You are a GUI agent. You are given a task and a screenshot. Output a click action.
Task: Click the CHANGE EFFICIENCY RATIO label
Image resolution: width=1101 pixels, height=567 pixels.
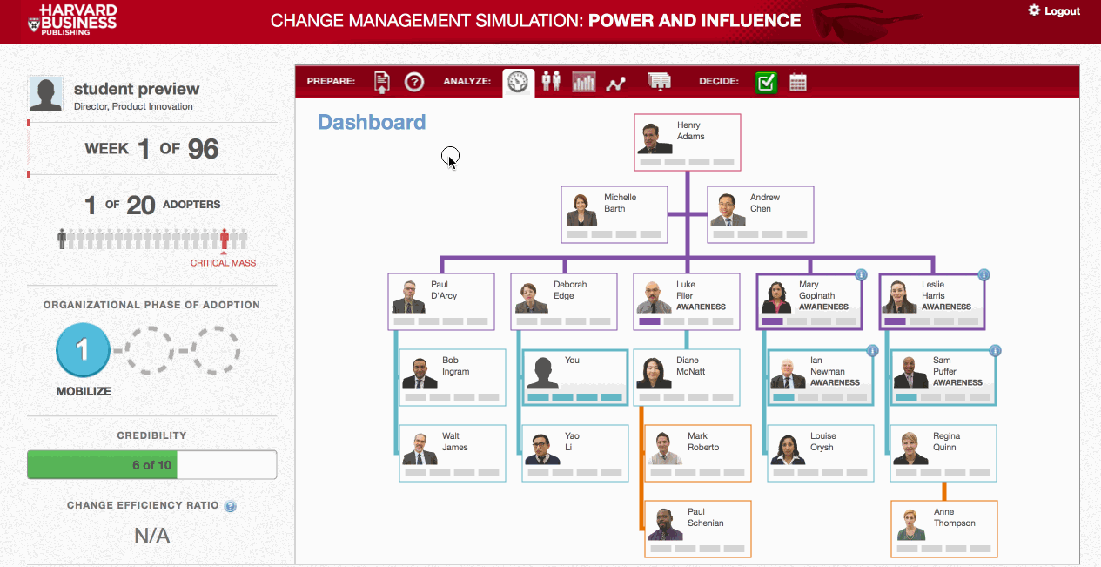pos(143,506)
